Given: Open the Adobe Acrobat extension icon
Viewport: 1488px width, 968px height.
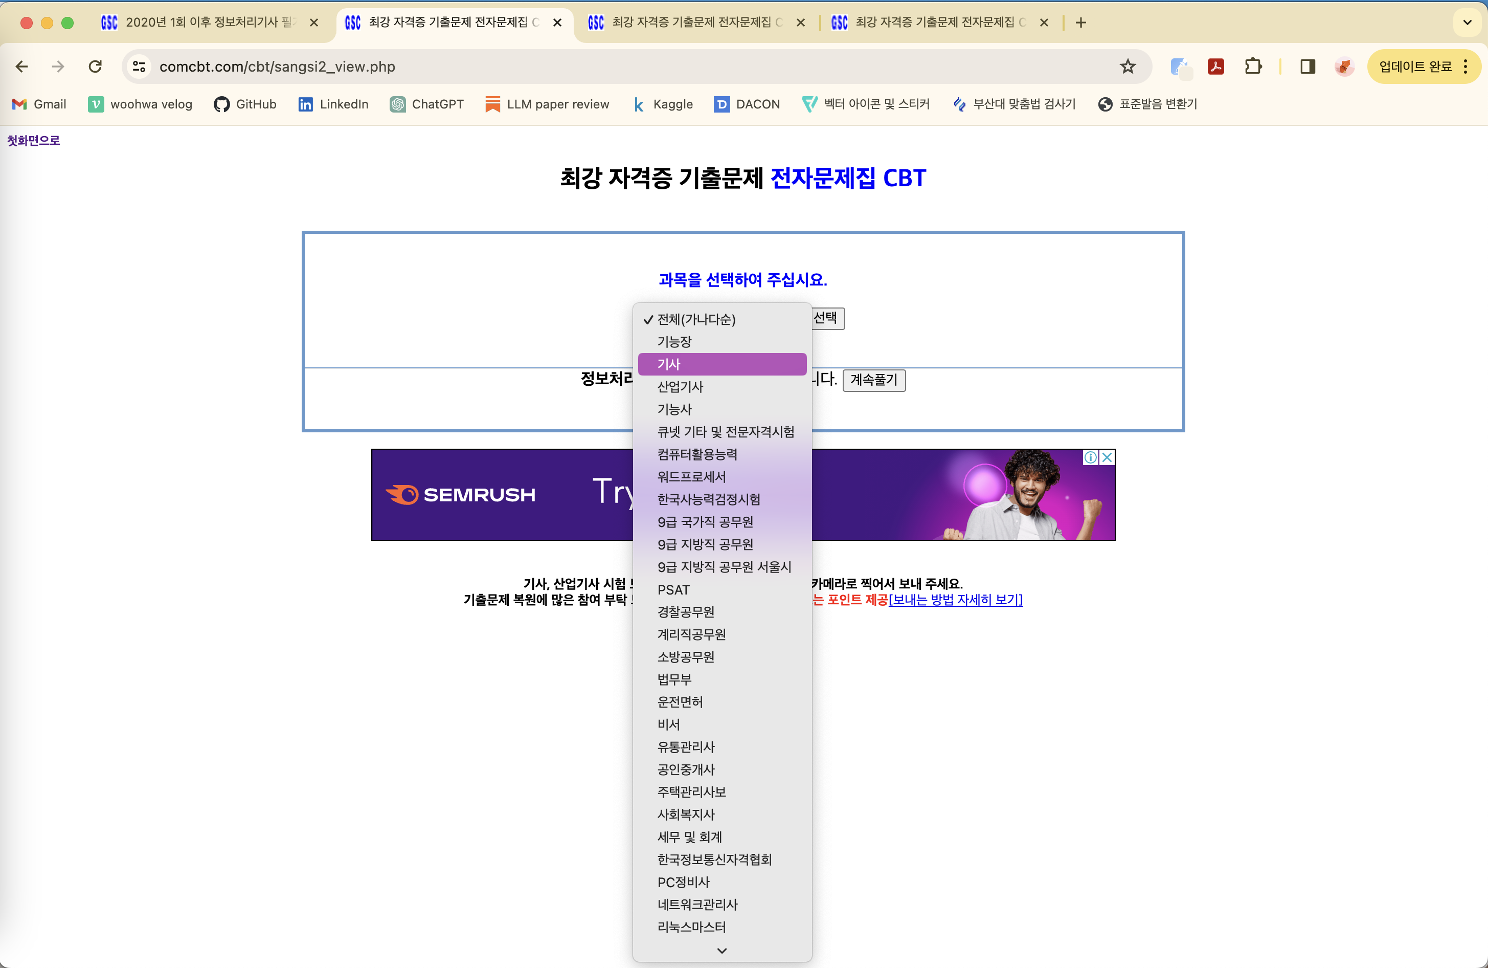Looking at the screenshot, I should [x=1215, y=67].
